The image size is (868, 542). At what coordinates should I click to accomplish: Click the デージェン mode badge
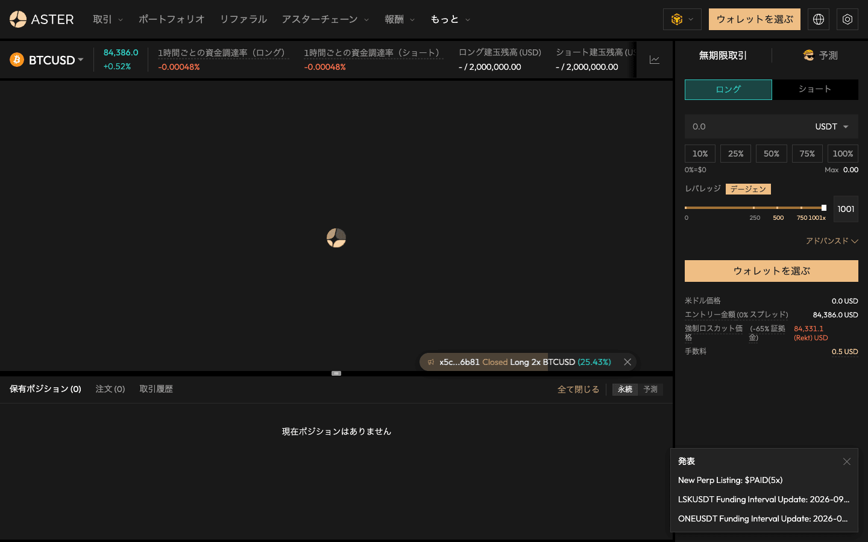click(x=748, y=189)
